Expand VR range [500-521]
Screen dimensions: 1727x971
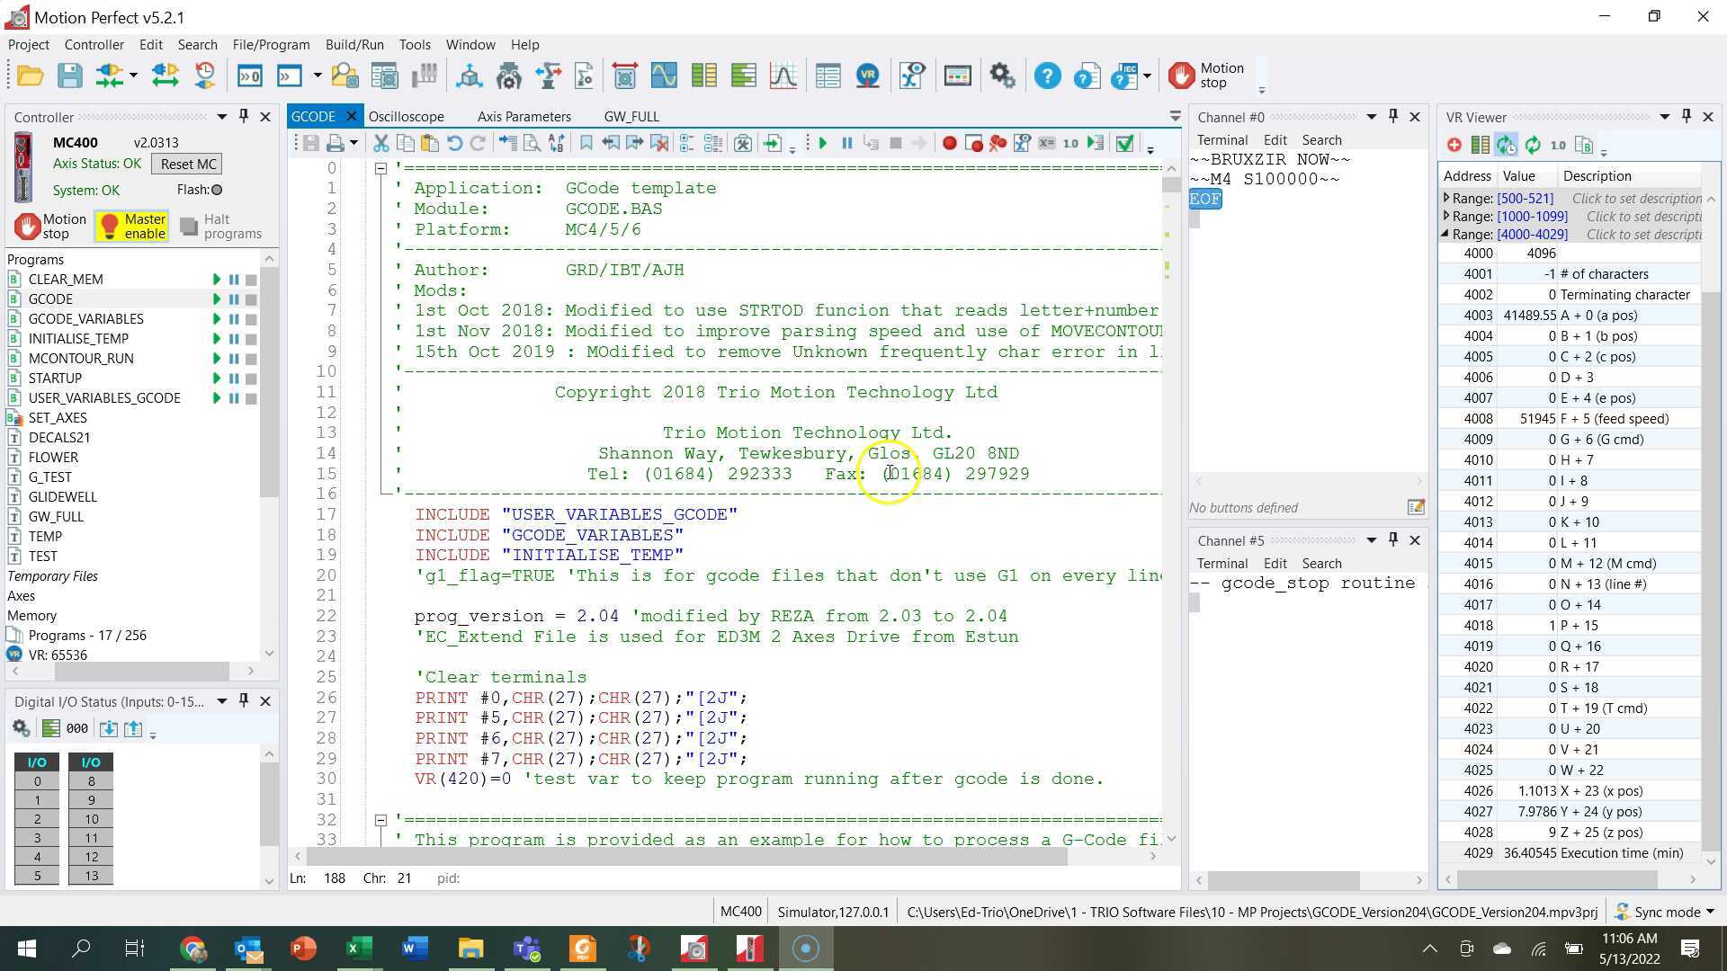[1445, 198]
